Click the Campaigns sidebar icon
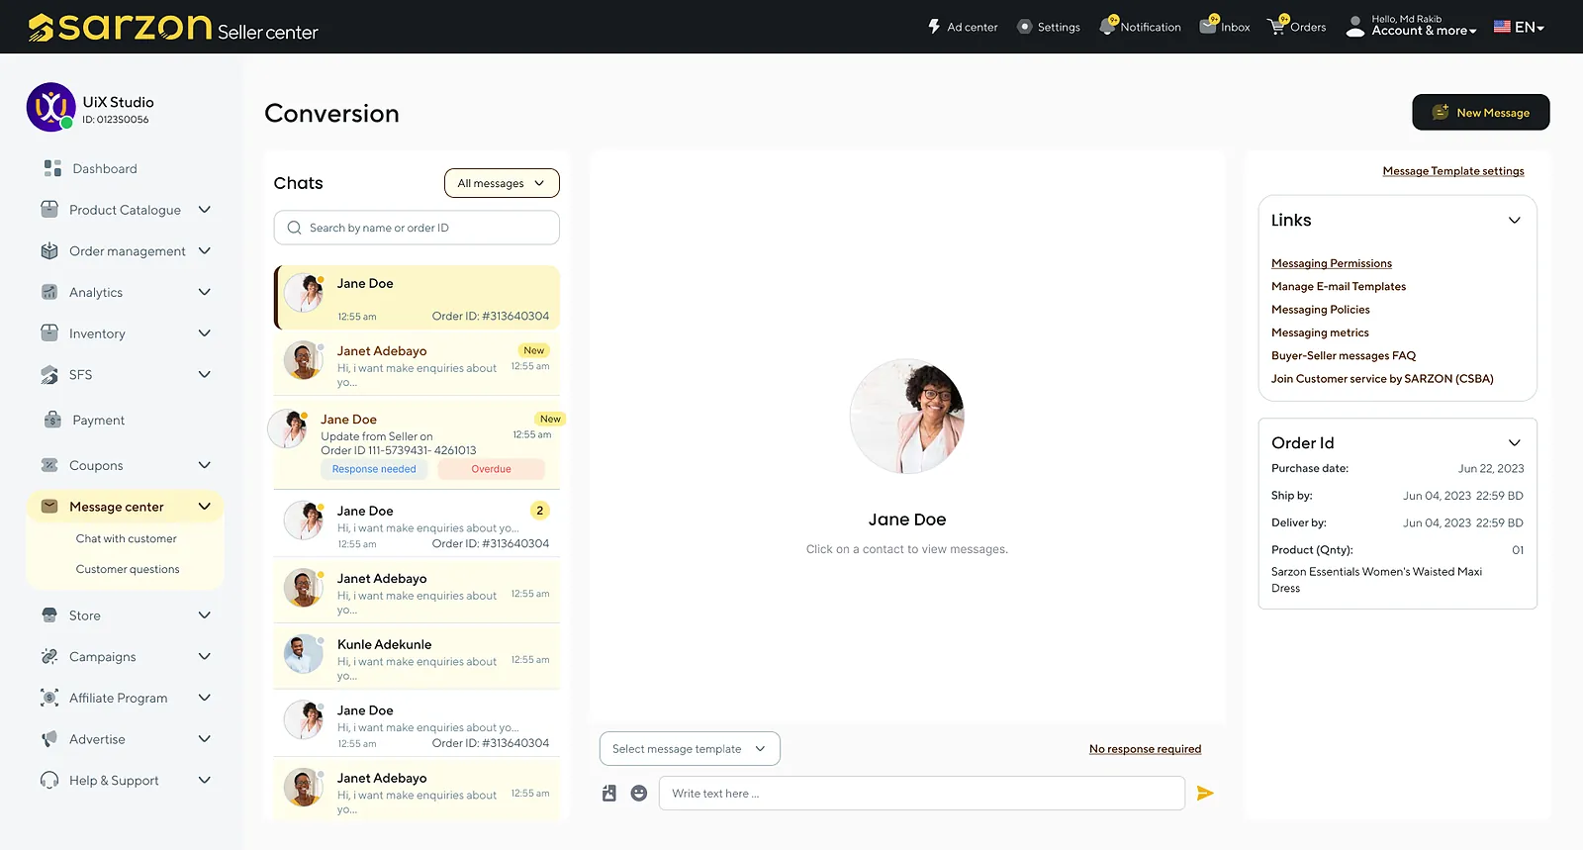Screen dimensions: 1583x850 pos(49,656)
